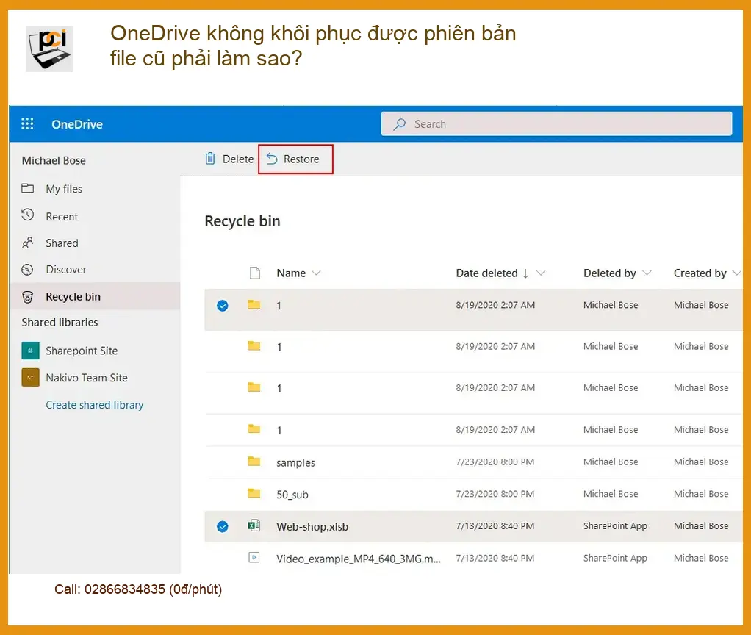Click the Created by column header
The image size is (751, 635).
pos(700,273)
